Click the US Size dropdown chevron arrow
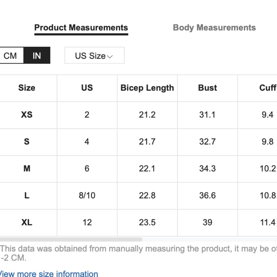Viewport: 277px width, 277px height. click(x=110, y=57)
